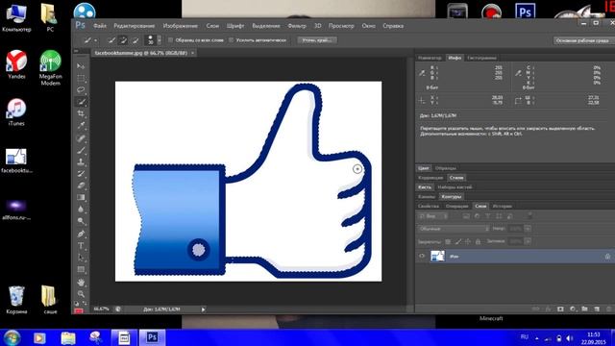The image size is (615, 346).
Task: Select the Healing Brush tool
Action: (81, 138)
